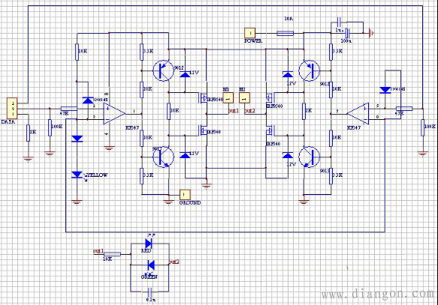Select the 9012 transistor at upper left
This screenshot has height=305, width=438.
pyautogui.click(x=164, y=70)
